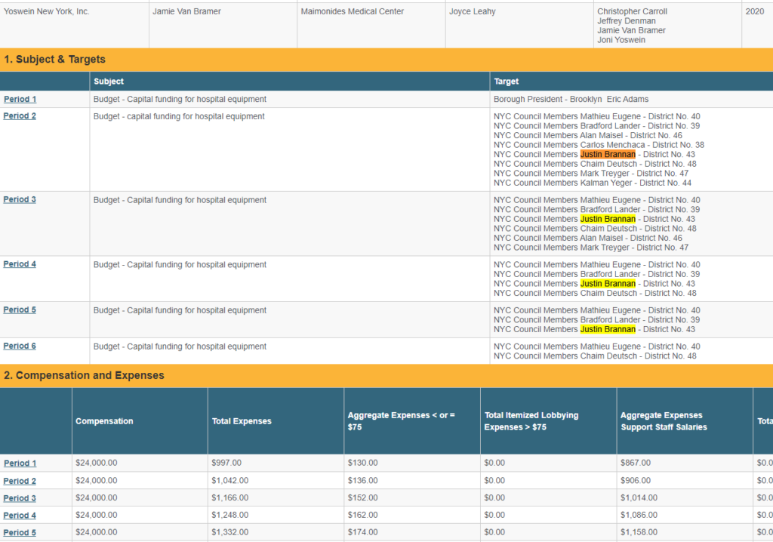Click 'Kalman Yeger - District No. 44' line
This screenshot has width=773, height=542.
tap(593, 183)
